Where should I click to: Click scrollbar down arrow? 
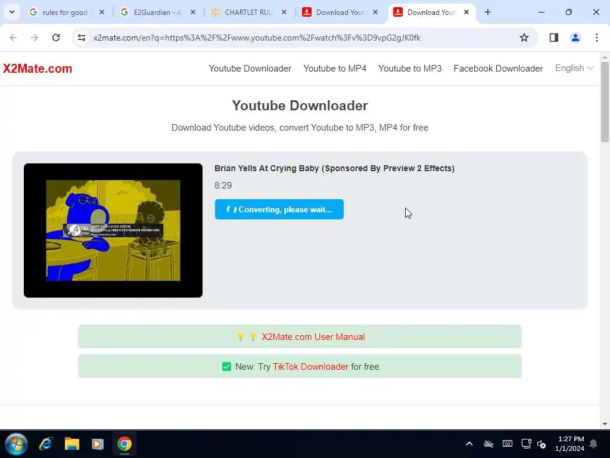(x=605, y=424)
